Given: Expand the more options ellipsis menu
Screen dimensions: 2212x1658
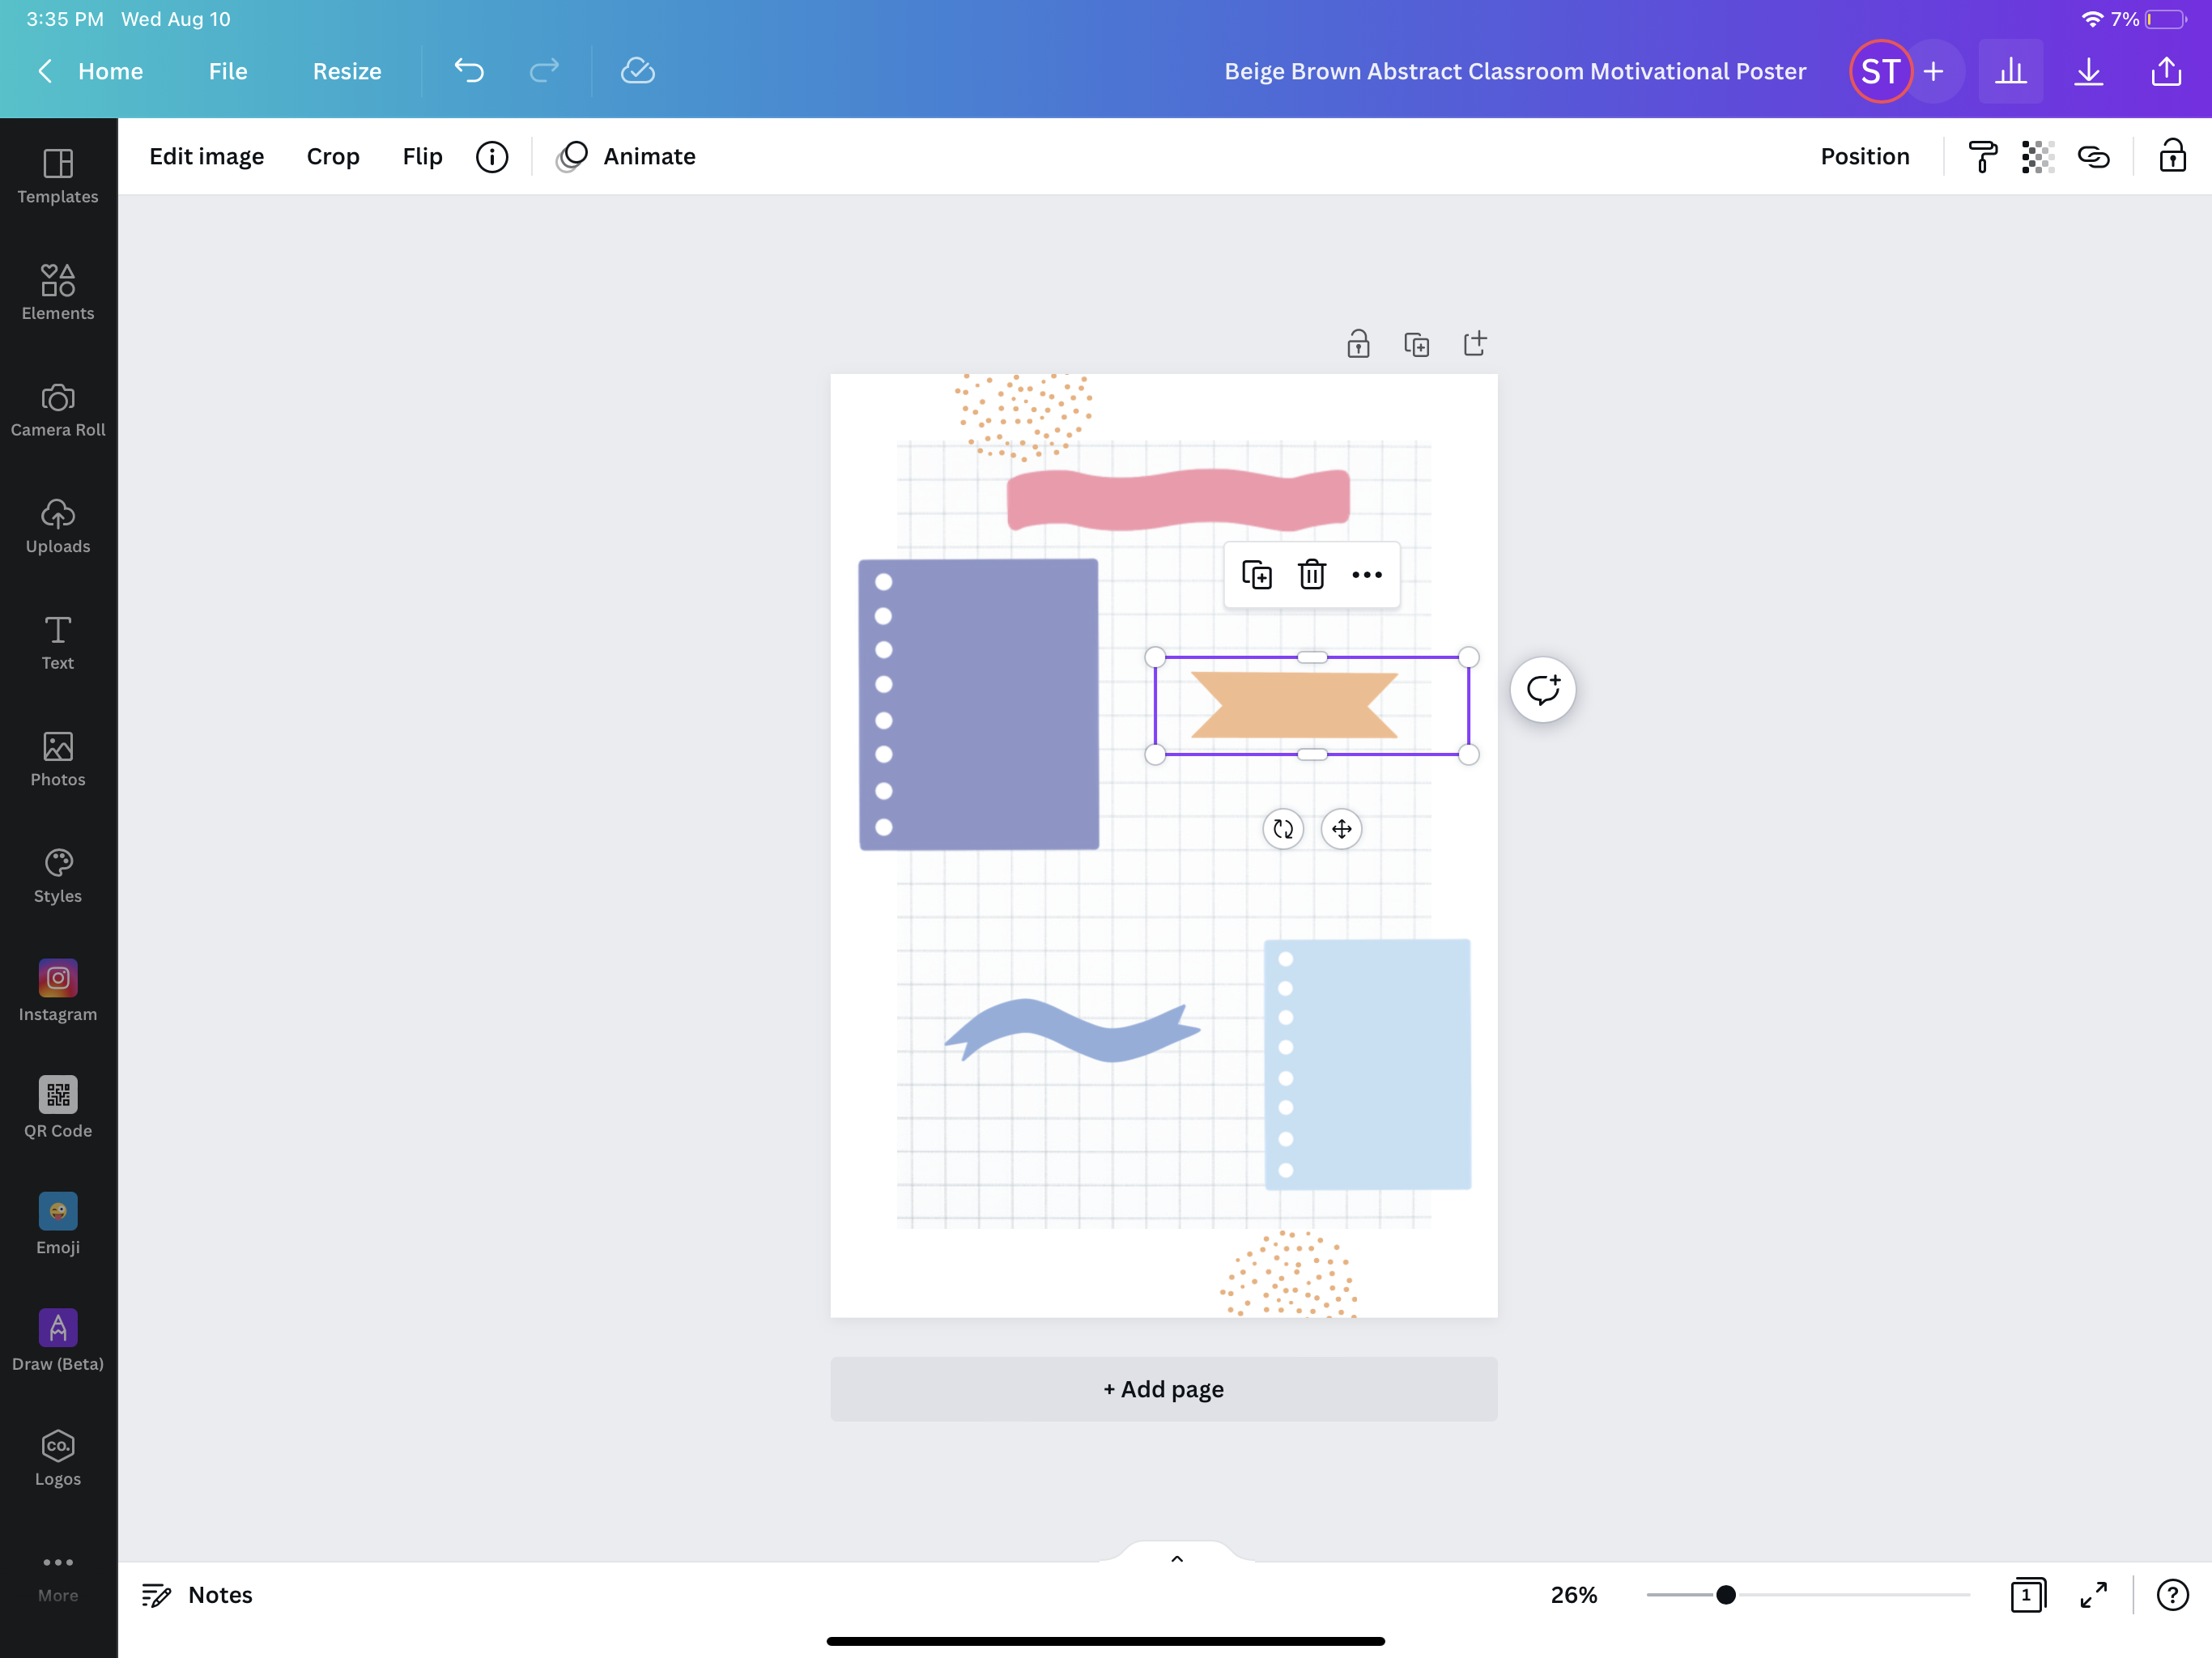Looking at the screenshot, I should tap(1366, 575).
